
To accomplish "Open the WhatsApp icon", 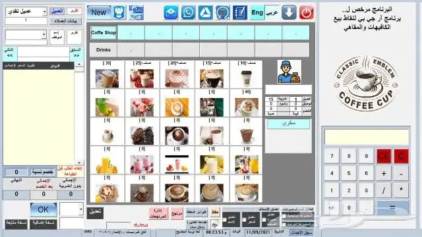I will point(188,13).
